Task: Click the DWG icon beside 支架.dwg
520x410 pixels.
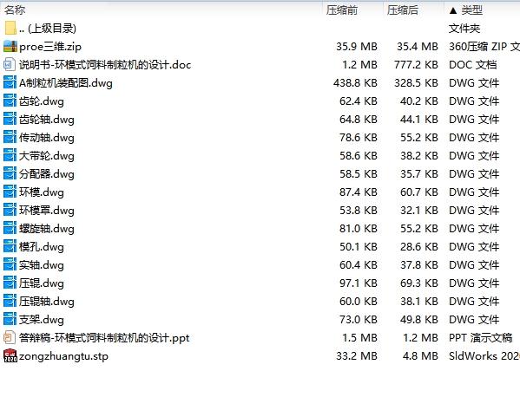Action: 10,320
